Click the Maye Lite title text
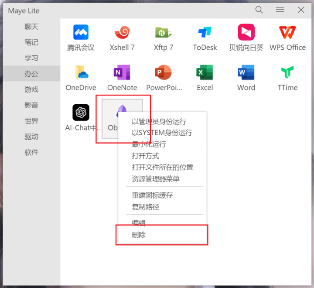This screenshot has width=314, height=288. 24,11
